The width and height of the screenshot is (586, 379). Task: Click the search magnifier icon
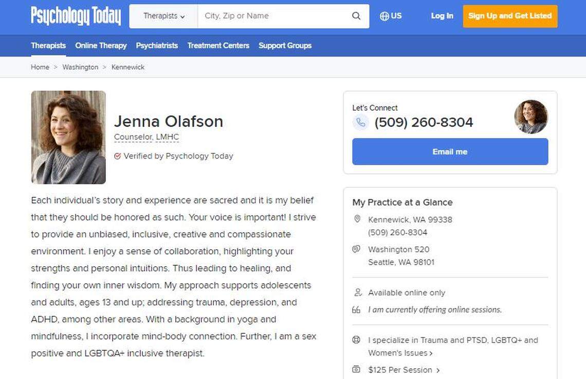pos(356,16)
